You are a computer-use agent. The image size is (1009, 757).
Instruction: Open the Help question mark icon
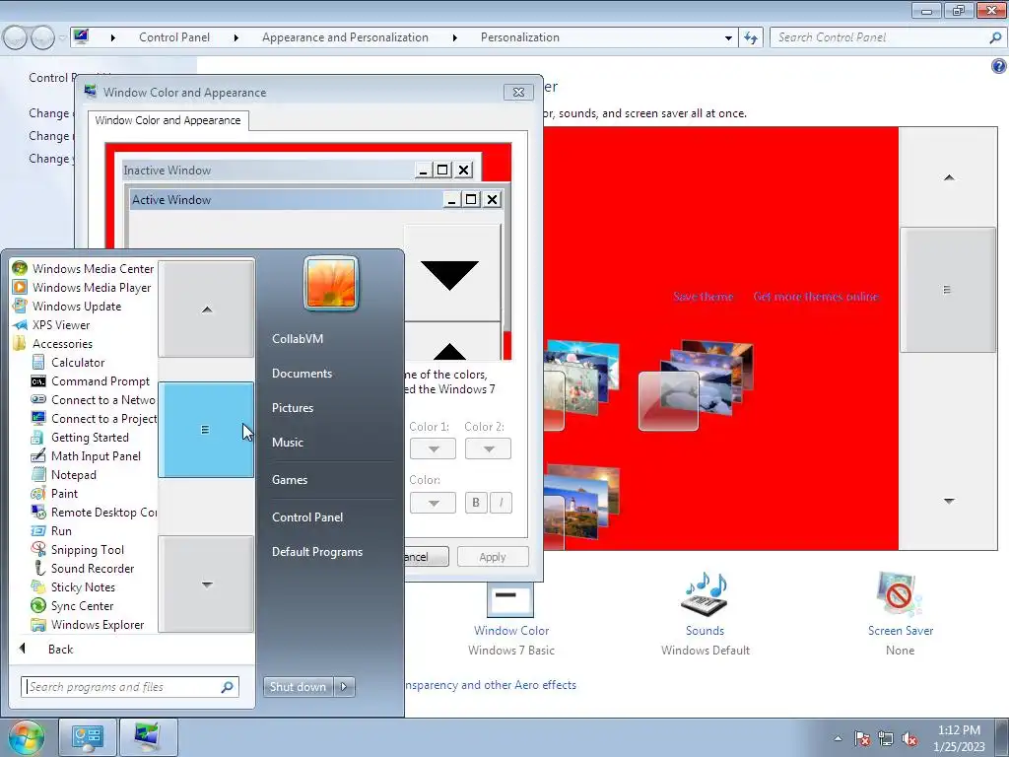[x=999, y=66]
